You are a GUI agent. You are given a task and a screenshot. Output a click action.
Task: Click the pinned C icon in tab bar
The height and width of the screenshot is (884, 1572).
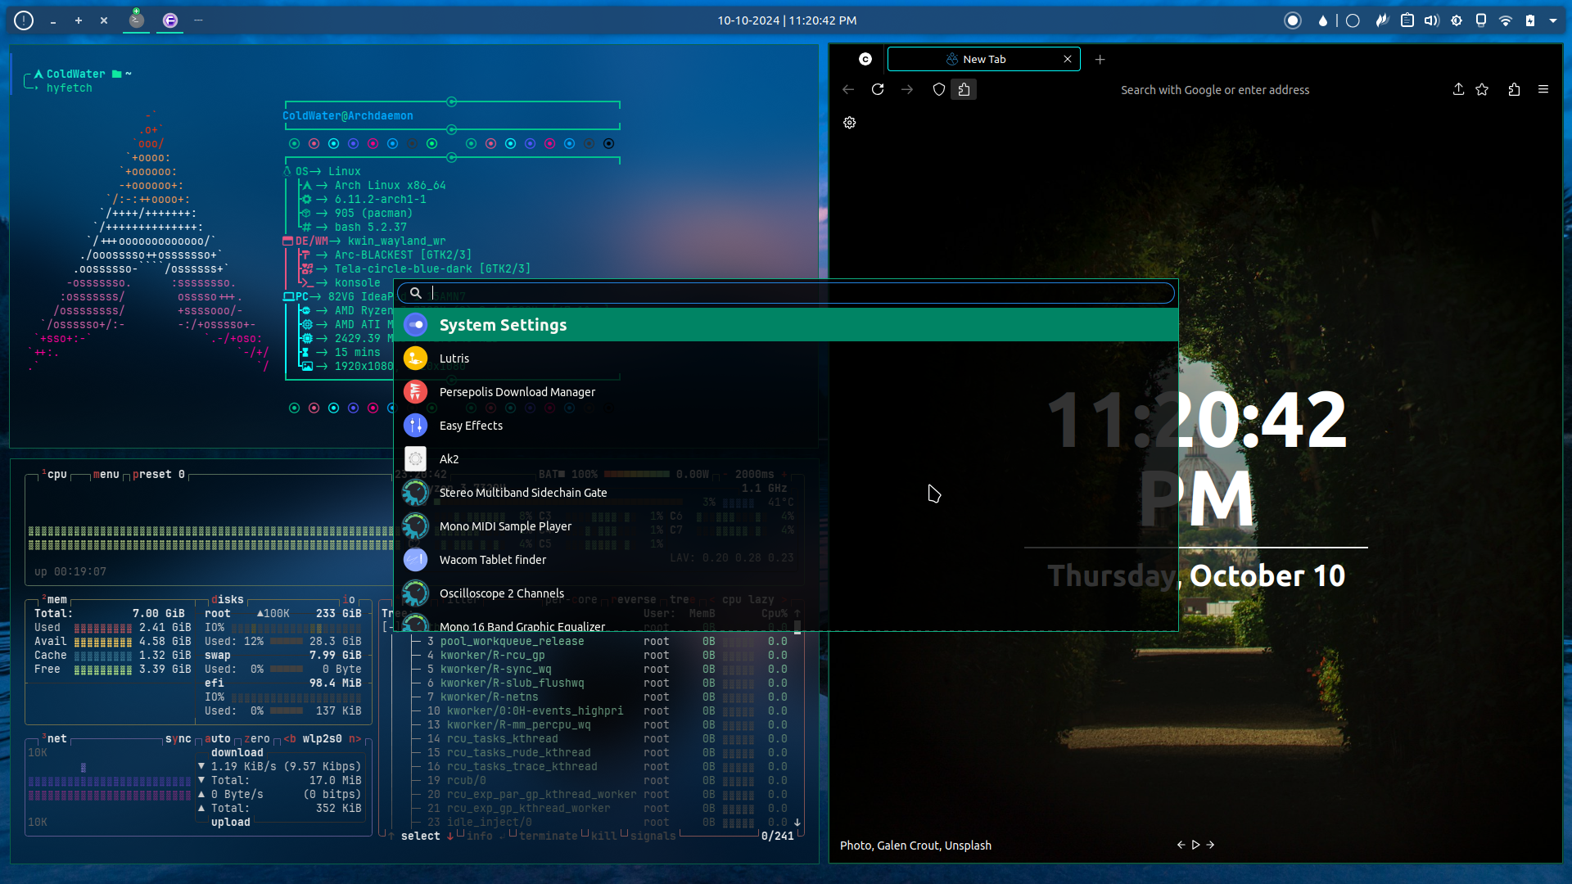(x=865, y=59)
